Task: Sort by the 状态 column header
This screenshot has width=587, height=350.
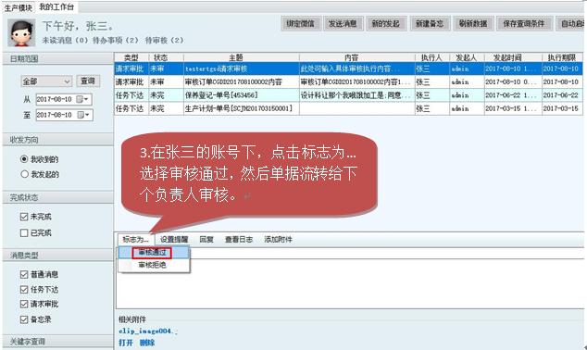Action: pyautogui.click(x=167, y=57)
